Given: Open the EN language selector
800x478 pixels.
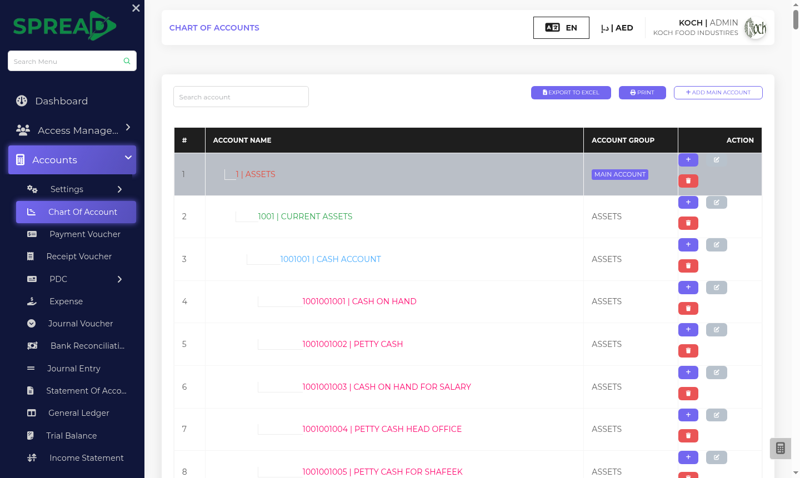Looking at the screenshot, I should (x=561, y=28).
